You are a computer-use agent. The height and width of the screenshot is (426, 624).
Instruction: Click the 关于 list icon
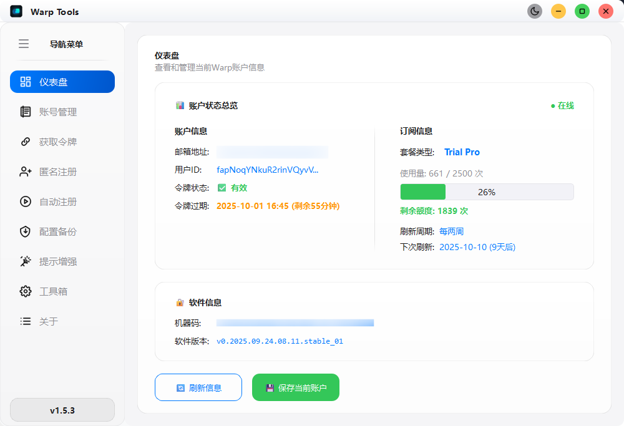tap(26, 321)
